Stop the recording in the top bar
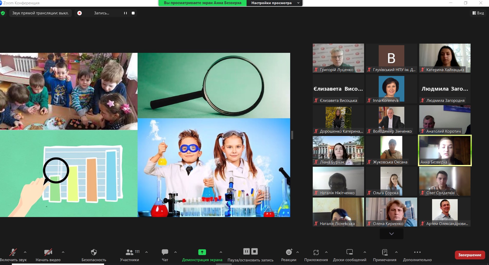The image size is (489, 265). pyautogui.click(x=133, y=13)
